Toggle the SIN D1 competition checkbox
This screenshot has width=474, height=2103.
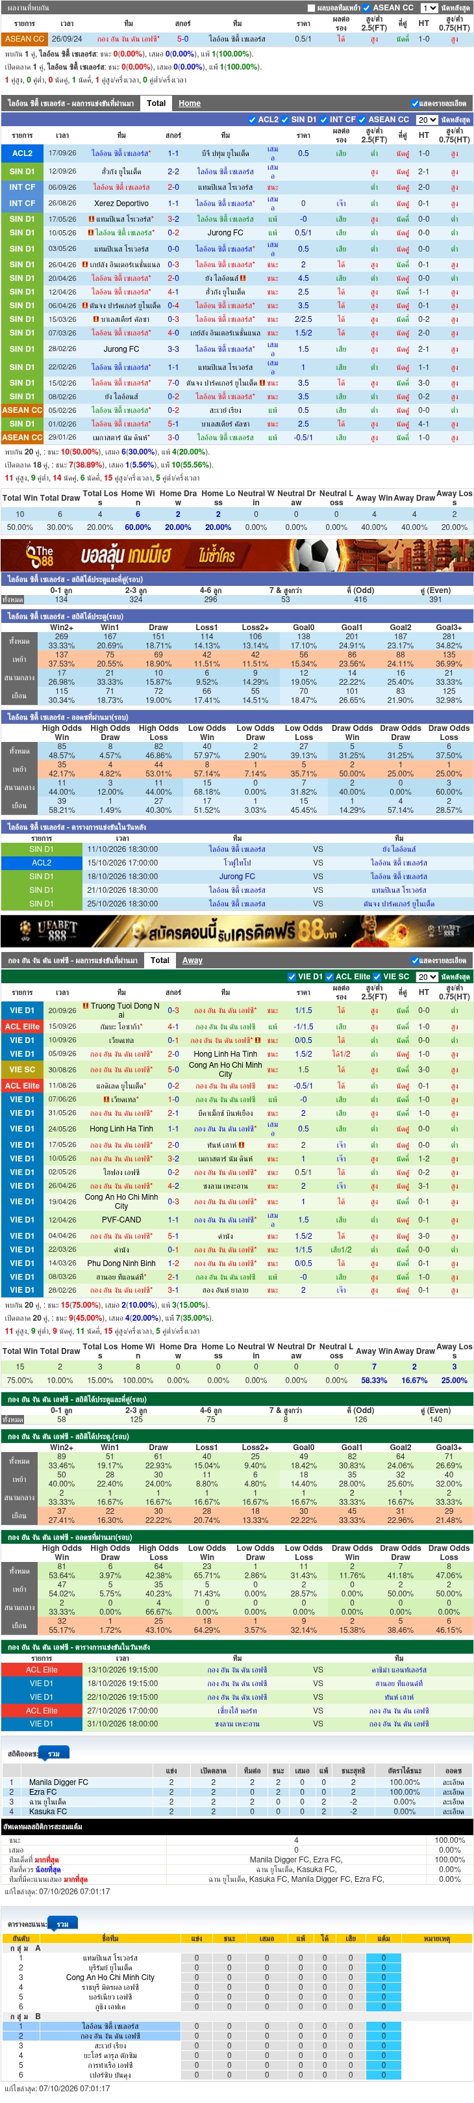click(x=285, y=120)
